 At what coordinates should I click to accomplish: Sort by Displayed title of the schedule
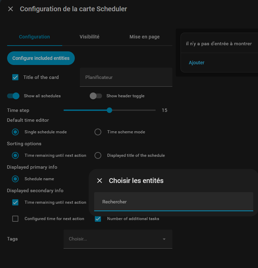[98, 155]
